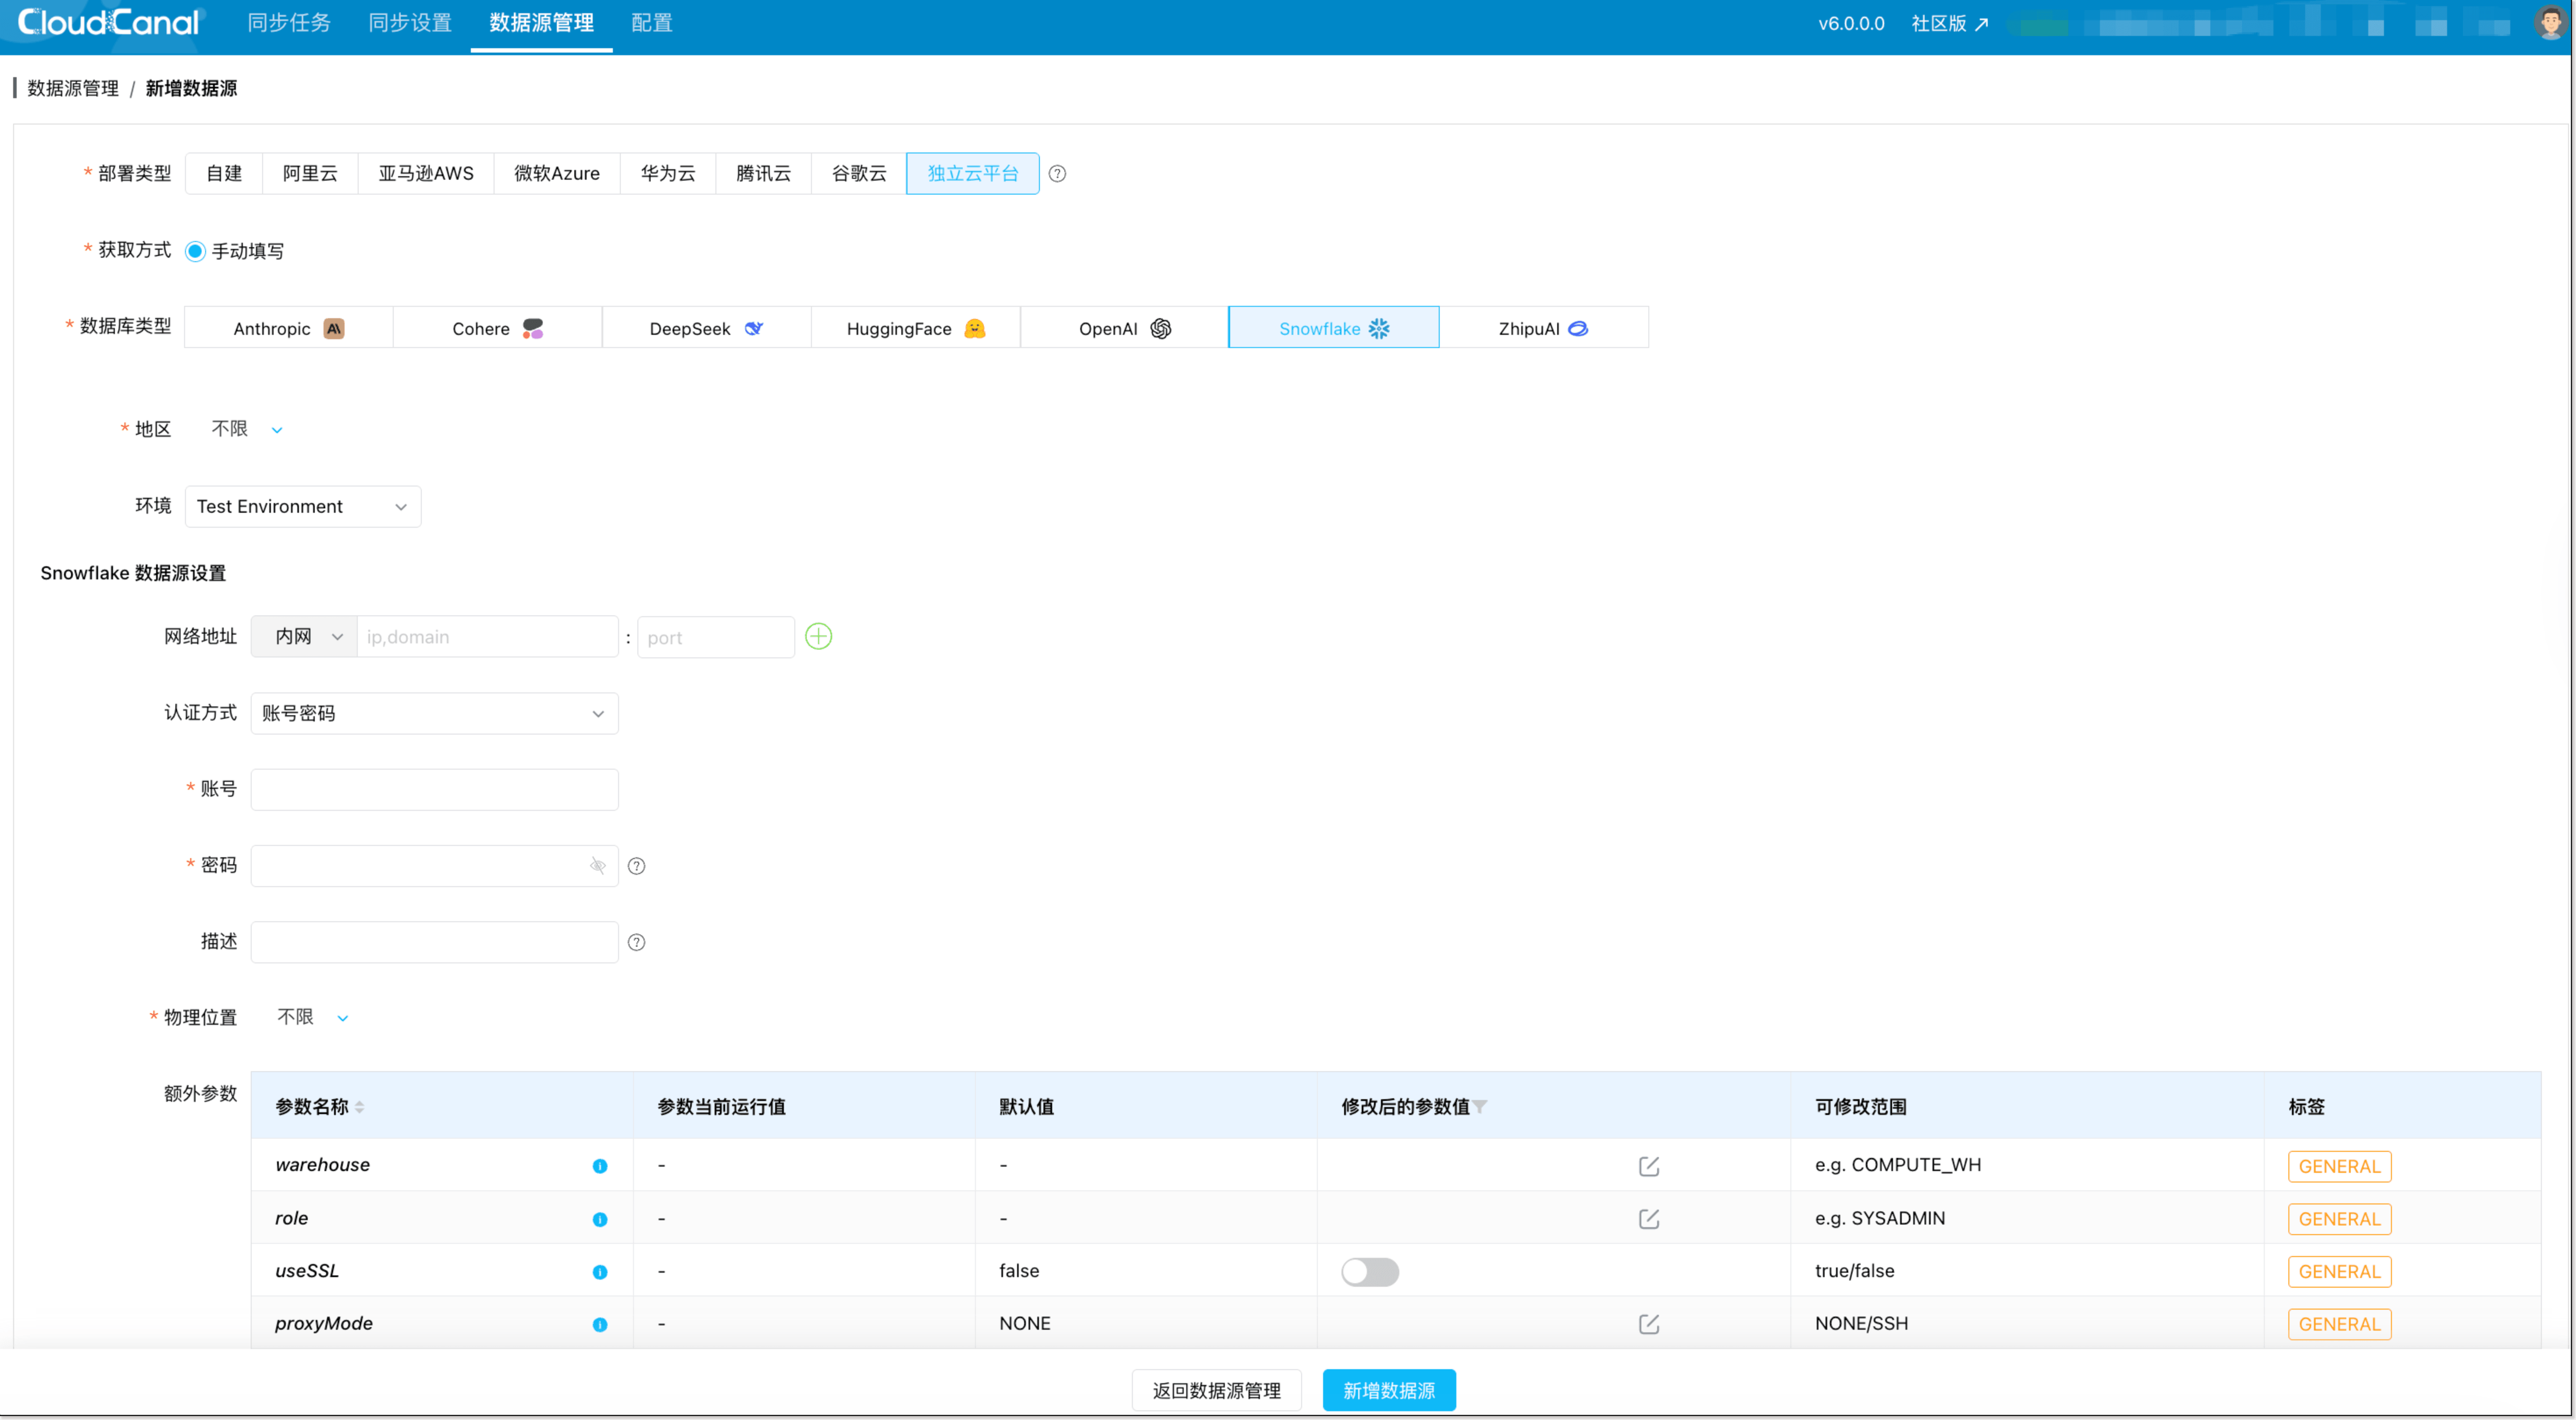Choose HuggingFace database type
Screen dimensions: 2576x1420
pyautogui.click(x=915, y=328)
